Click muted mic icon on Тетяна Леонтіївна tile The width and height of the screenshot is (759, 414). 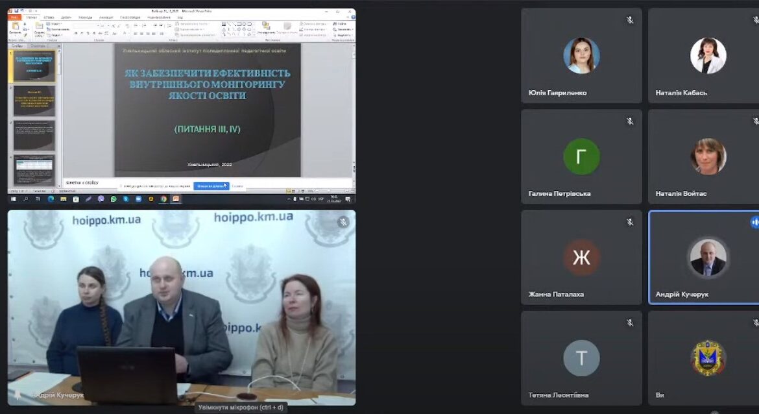pos(630,323)
